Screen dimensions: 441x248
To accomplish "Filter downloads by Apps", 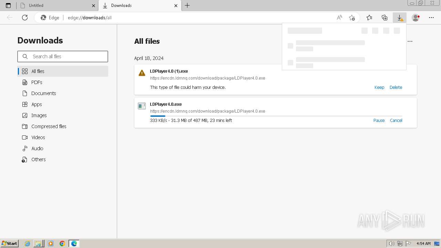I will point(63,104).
